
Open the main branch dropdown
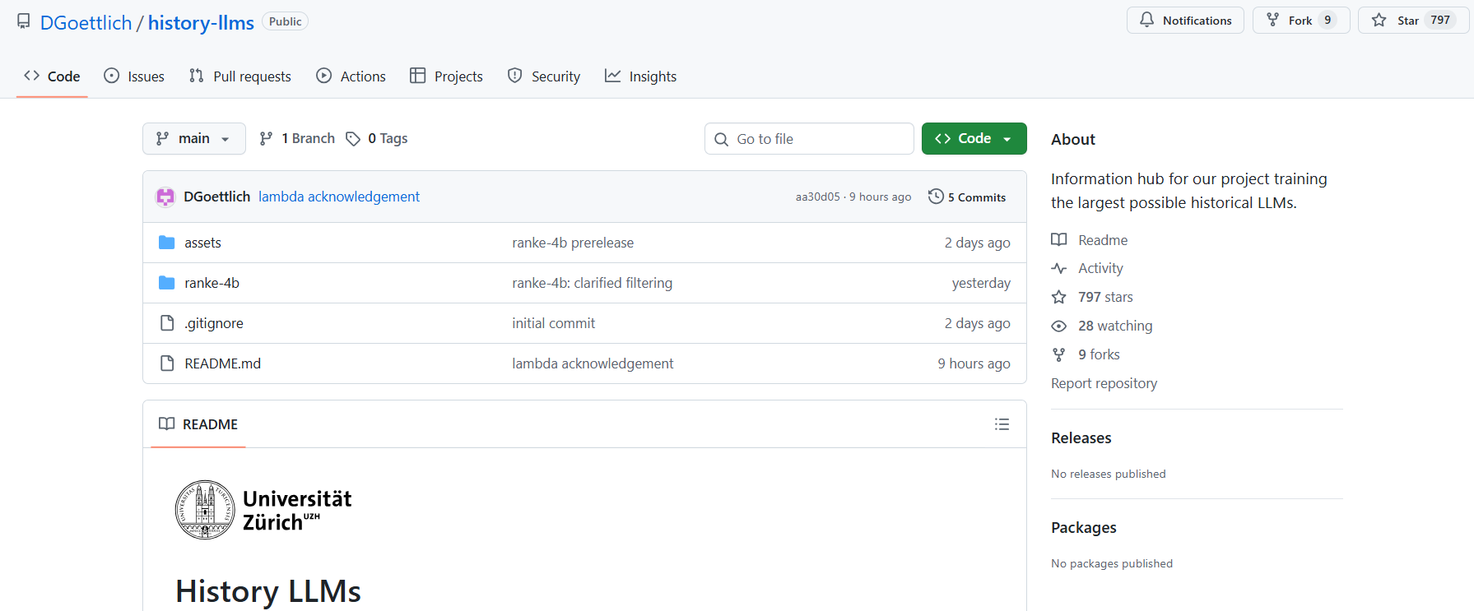(x=194, y=139)
